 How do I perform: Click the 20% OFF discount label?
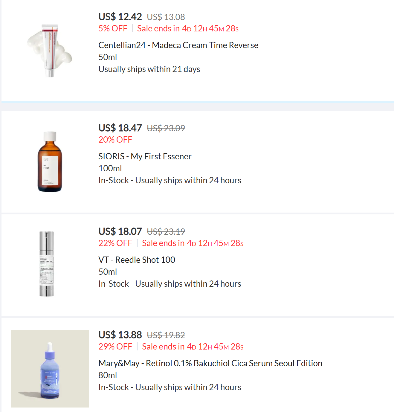[x=115, y=140]
